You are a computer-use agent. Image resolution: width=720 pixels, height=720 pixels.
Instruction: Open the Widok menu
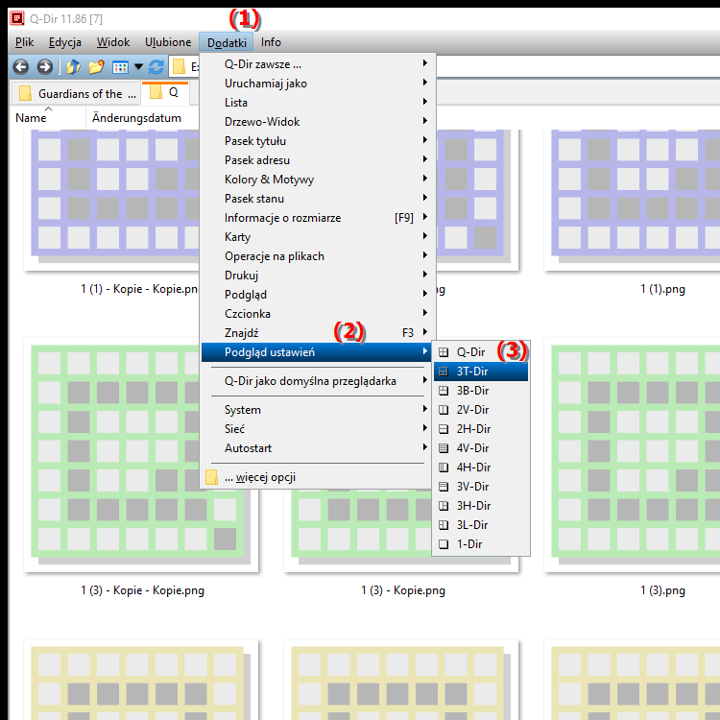click(113, 42)
